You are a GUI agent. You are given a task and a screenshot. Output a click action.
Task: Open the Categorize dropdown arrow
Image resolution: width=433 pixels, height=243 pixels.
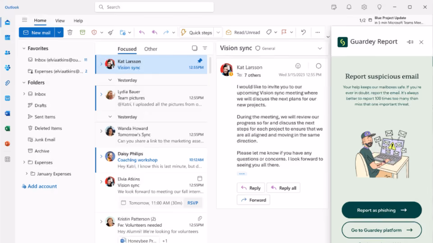coord(276,32)
